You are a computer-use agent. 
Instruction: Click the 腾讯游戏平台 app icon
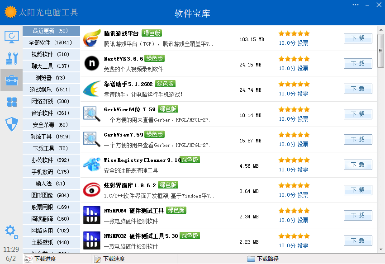click(92, 38)
